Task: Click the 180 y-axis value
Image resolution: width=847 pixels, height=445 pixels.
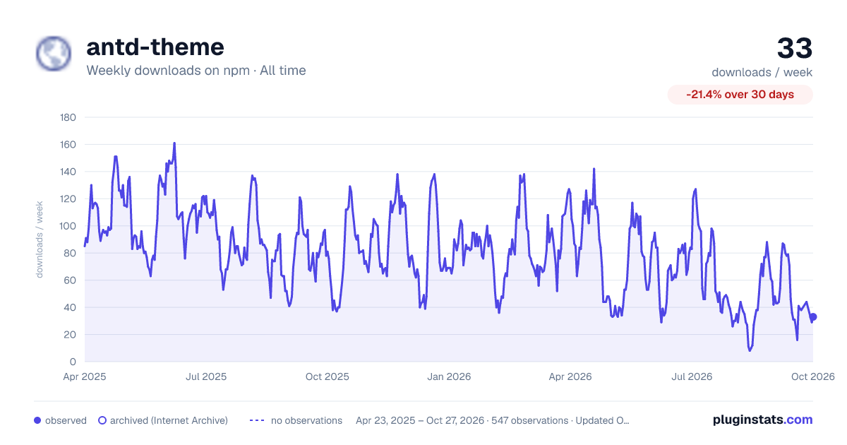Action: [x=68, y=117]
